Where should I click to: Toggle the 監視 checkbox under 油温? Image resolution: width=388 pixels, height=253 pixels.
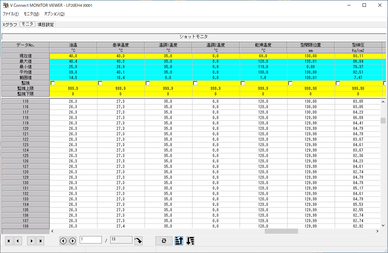(53, 83)
